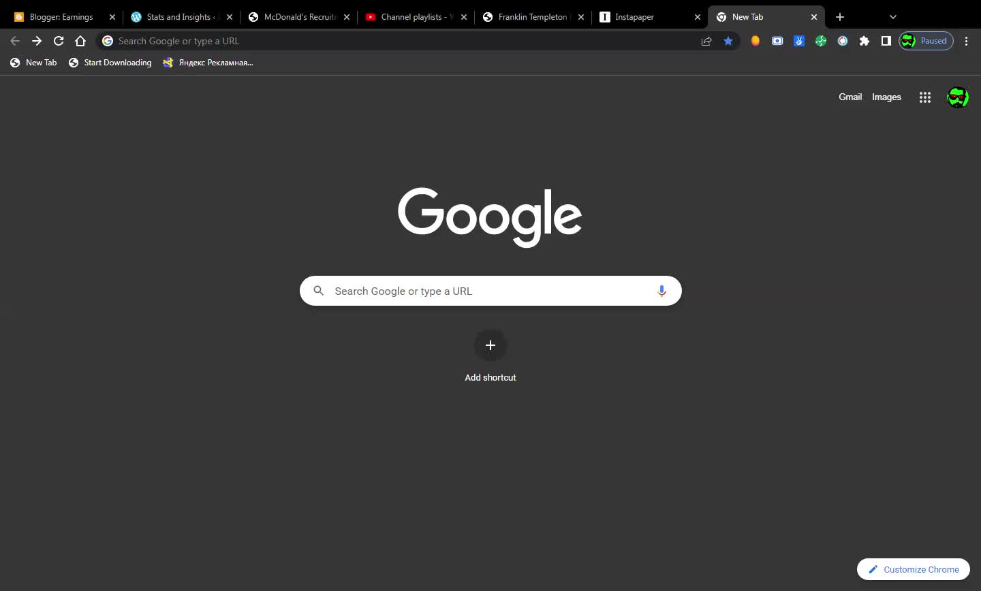981x591 pixels.
Task: Close the McDonald's Recruiting tab
Action: click(x=347, y=17)
